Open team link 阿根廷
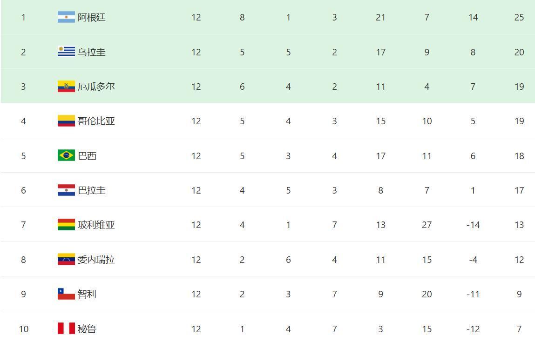This screenshot has height=342, width=535. pos(92,17)
